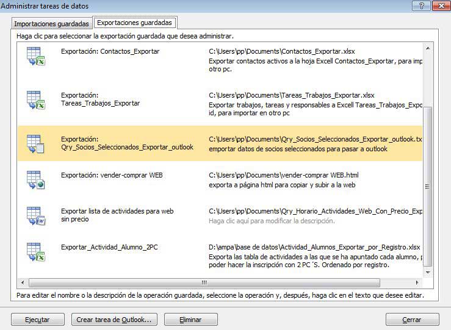Click the Exportar_Actividad_Alumno_2PC Excel icon
This screenshot has height=330, width=451.
tap(35, 252)
